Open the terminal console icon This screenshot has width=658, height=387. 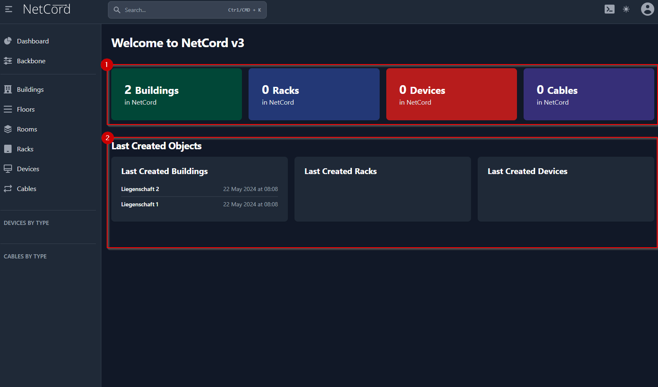tap(609, 9)
